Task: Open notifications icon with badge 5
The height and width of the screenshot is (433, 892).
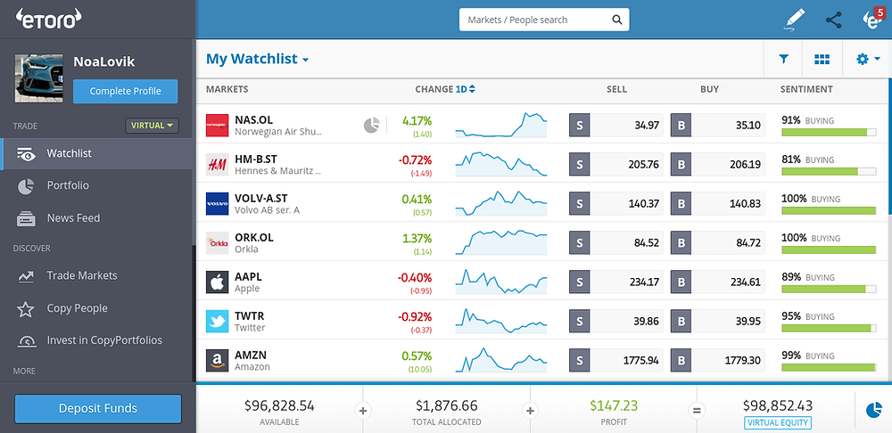Action: [872, 20]
